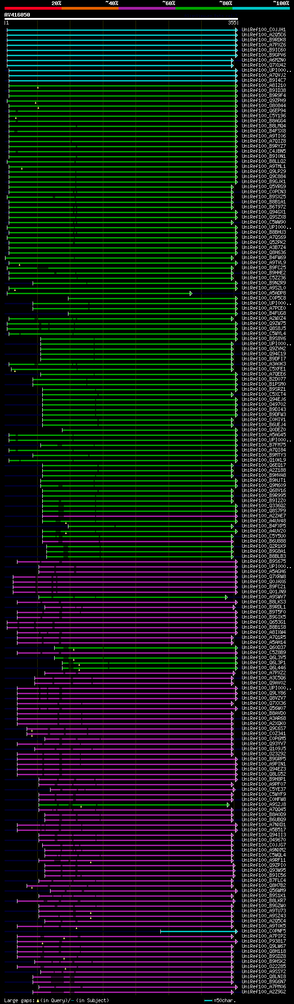Select label UniRef100_C4JBN5
This screenshot has height=1004, width=294.
[x=264, y=151]
